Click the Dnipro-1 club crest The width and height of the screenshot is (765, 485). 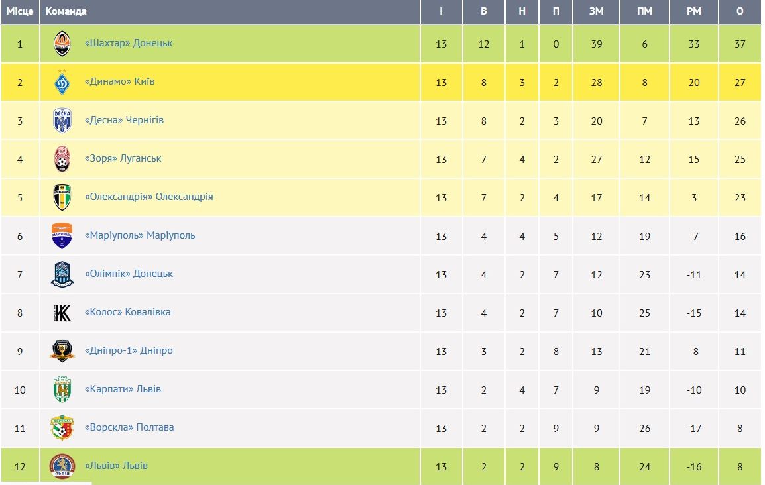[x=62, y=351]
